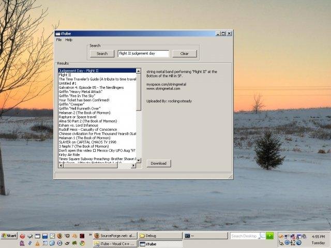Select result "Chinese civilization for Five Thousand Years"

coord(97,134)
